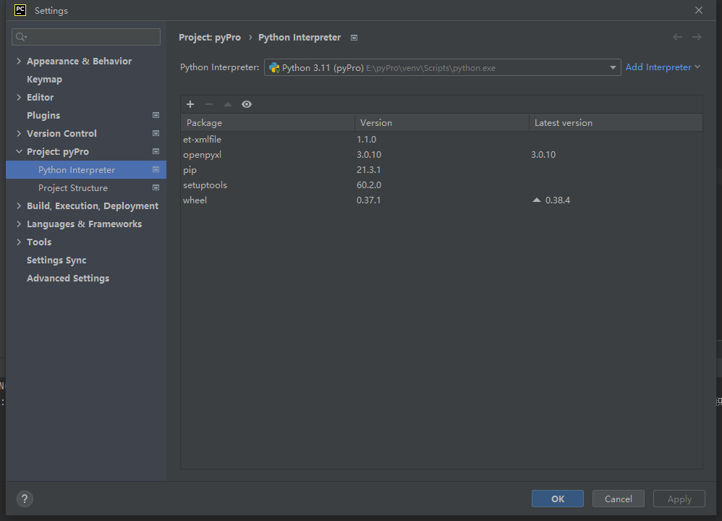Image resolution: width=722 pixels, height=521 pixels.
Task: Upgrade selected package via the up-arrow toolbar icon
Action: 227,104
